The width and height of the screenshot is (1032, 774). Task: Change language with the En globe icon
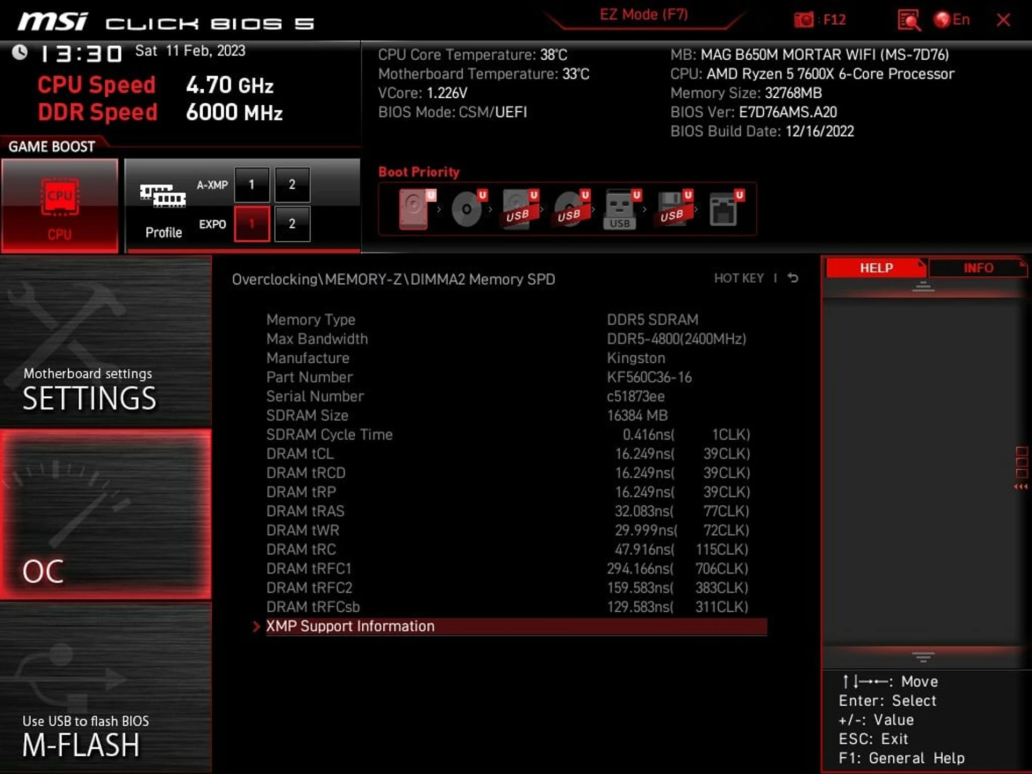click(x=952, y=20)
